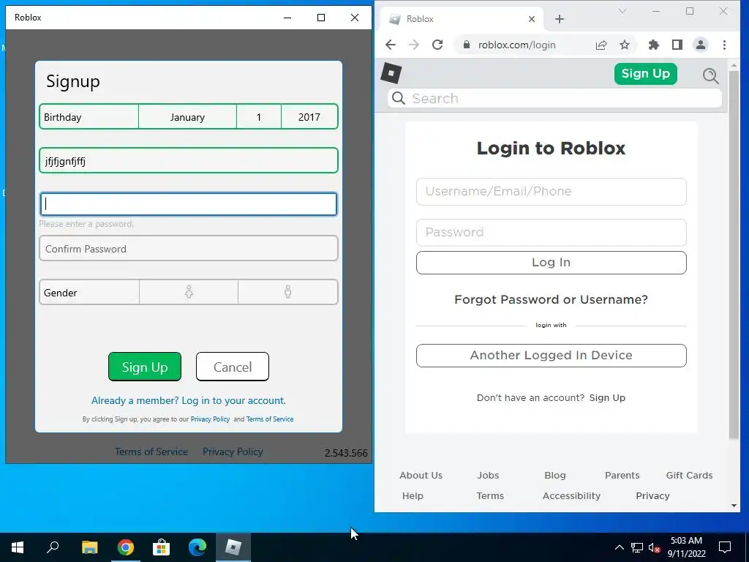Click the Chrome forward arrow

(414, 45)
